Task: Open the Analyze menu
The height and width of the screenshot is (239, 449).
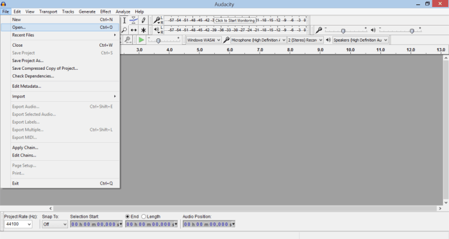Action: coord(123,12)
